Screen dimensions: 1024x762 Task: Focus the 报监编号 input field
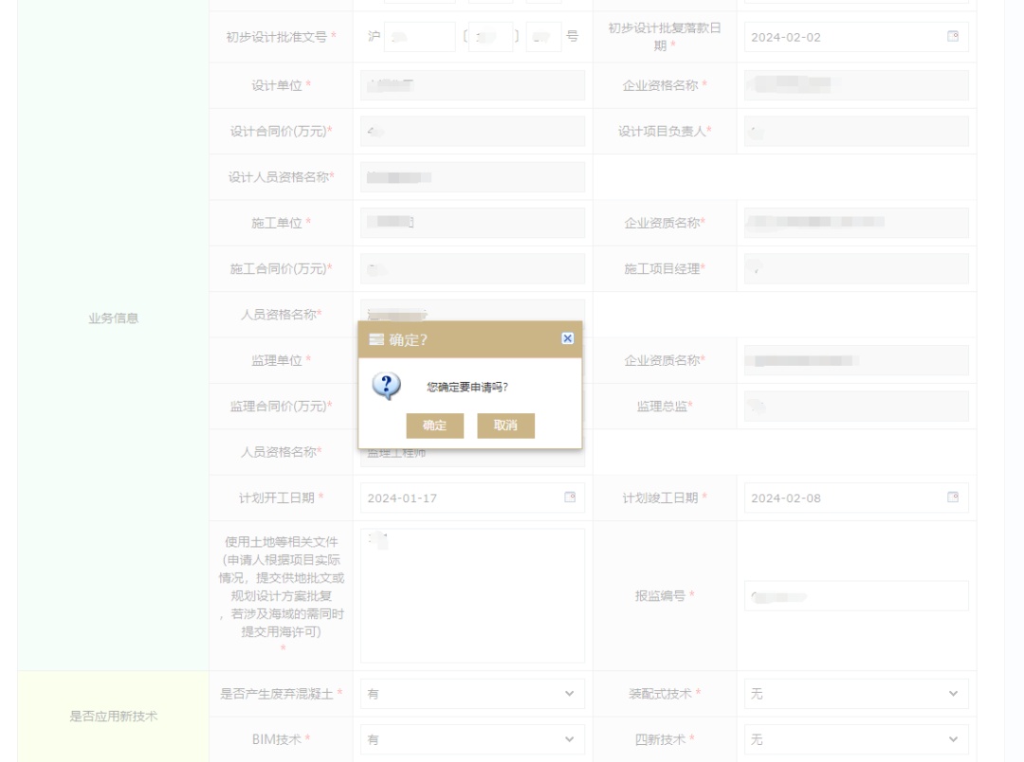pos(855,596)
